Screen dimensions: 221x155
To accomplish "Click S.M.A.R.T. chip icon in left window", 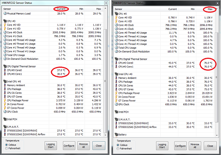I will point(5,127).
